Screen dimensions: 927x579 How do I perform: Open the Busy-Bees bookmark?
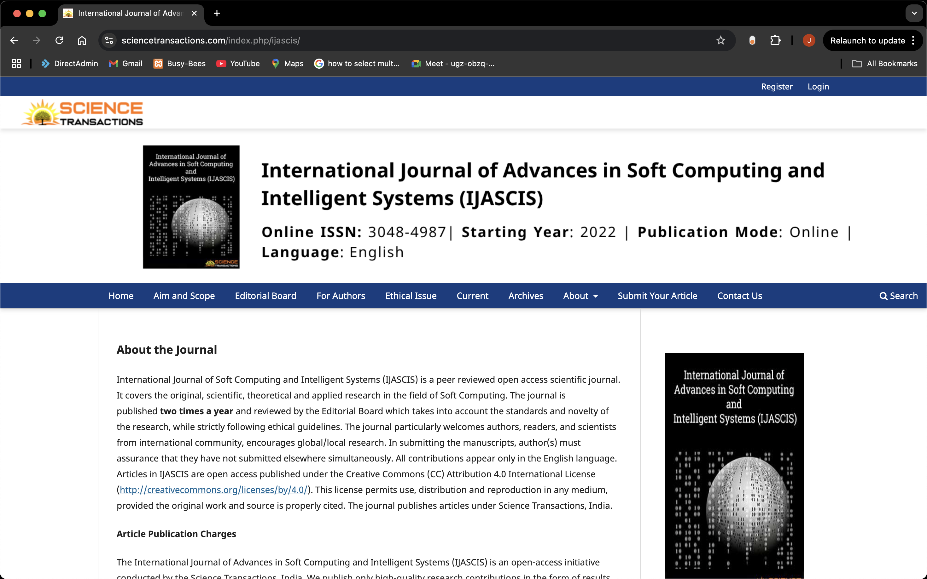coord(179,64)
